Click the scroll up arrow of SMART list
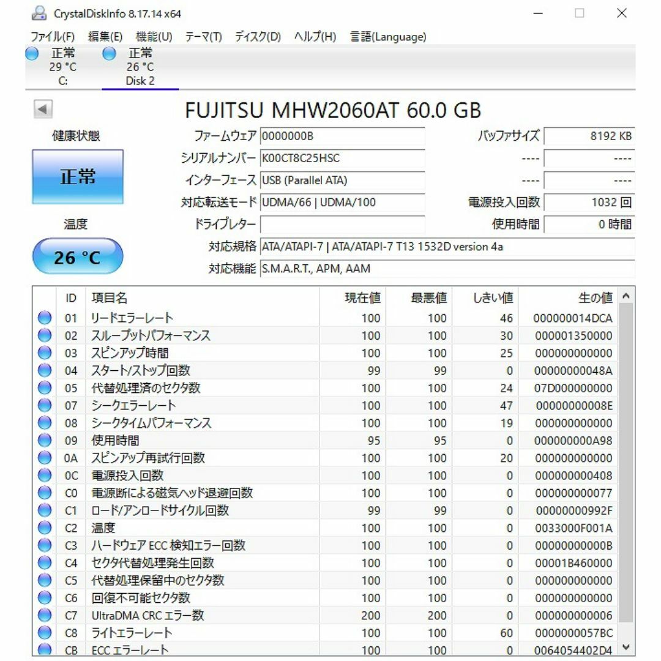The image size is (661, 661). click(626, 296)
